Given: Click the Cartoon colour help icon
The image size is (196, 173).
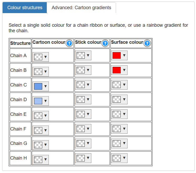Looking at the screenshot, I should (x=69, y=43).
